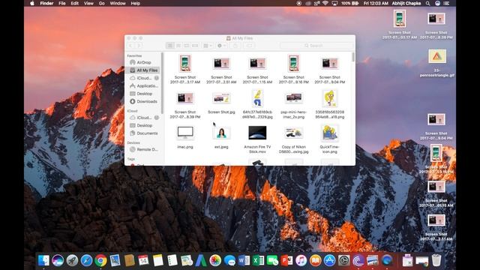Open Spotlight search in the menu bar
This screenshot has height=270, width=480.
(x=427, y=3)
